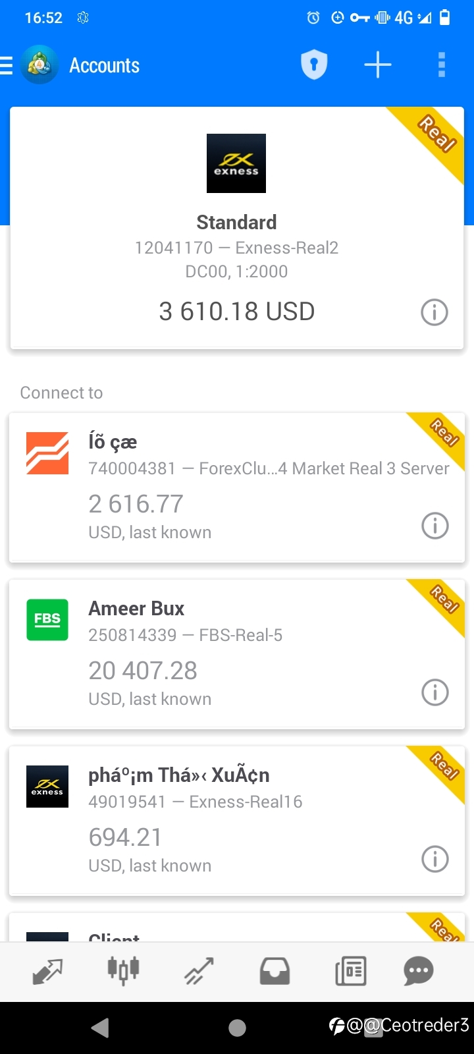The image size is (474, 1054).
Task: Show info for Ameer Bux account
Action: tap(434, 692)
